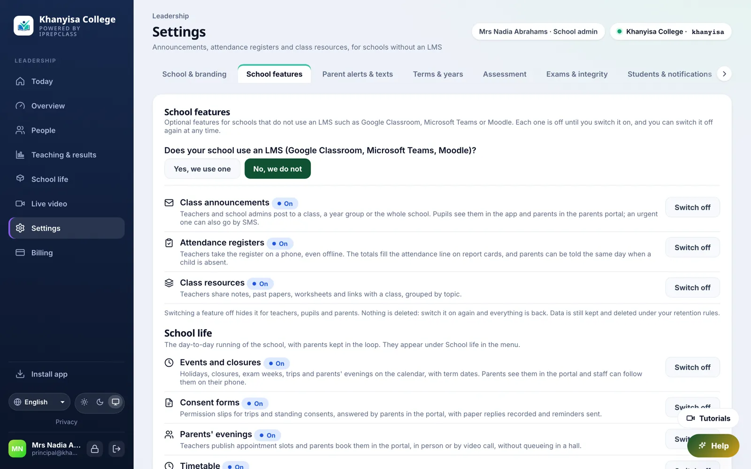Screen dimensions: 751x469
Task: Switch to Exams & integrity tab
Action: pyautogui.click(x=577, y=74)
